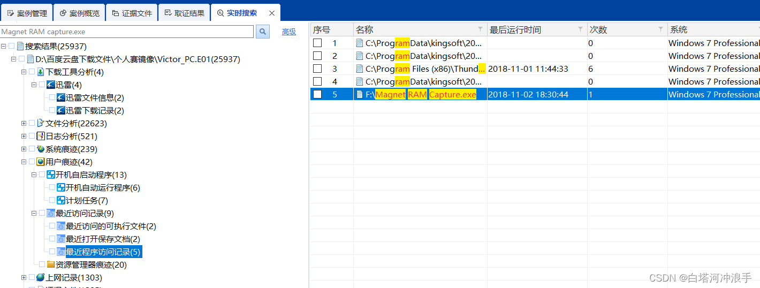Open the 高级 advanced search link
The width and height of the screenshot is (760, 288).
pos(289,32)
